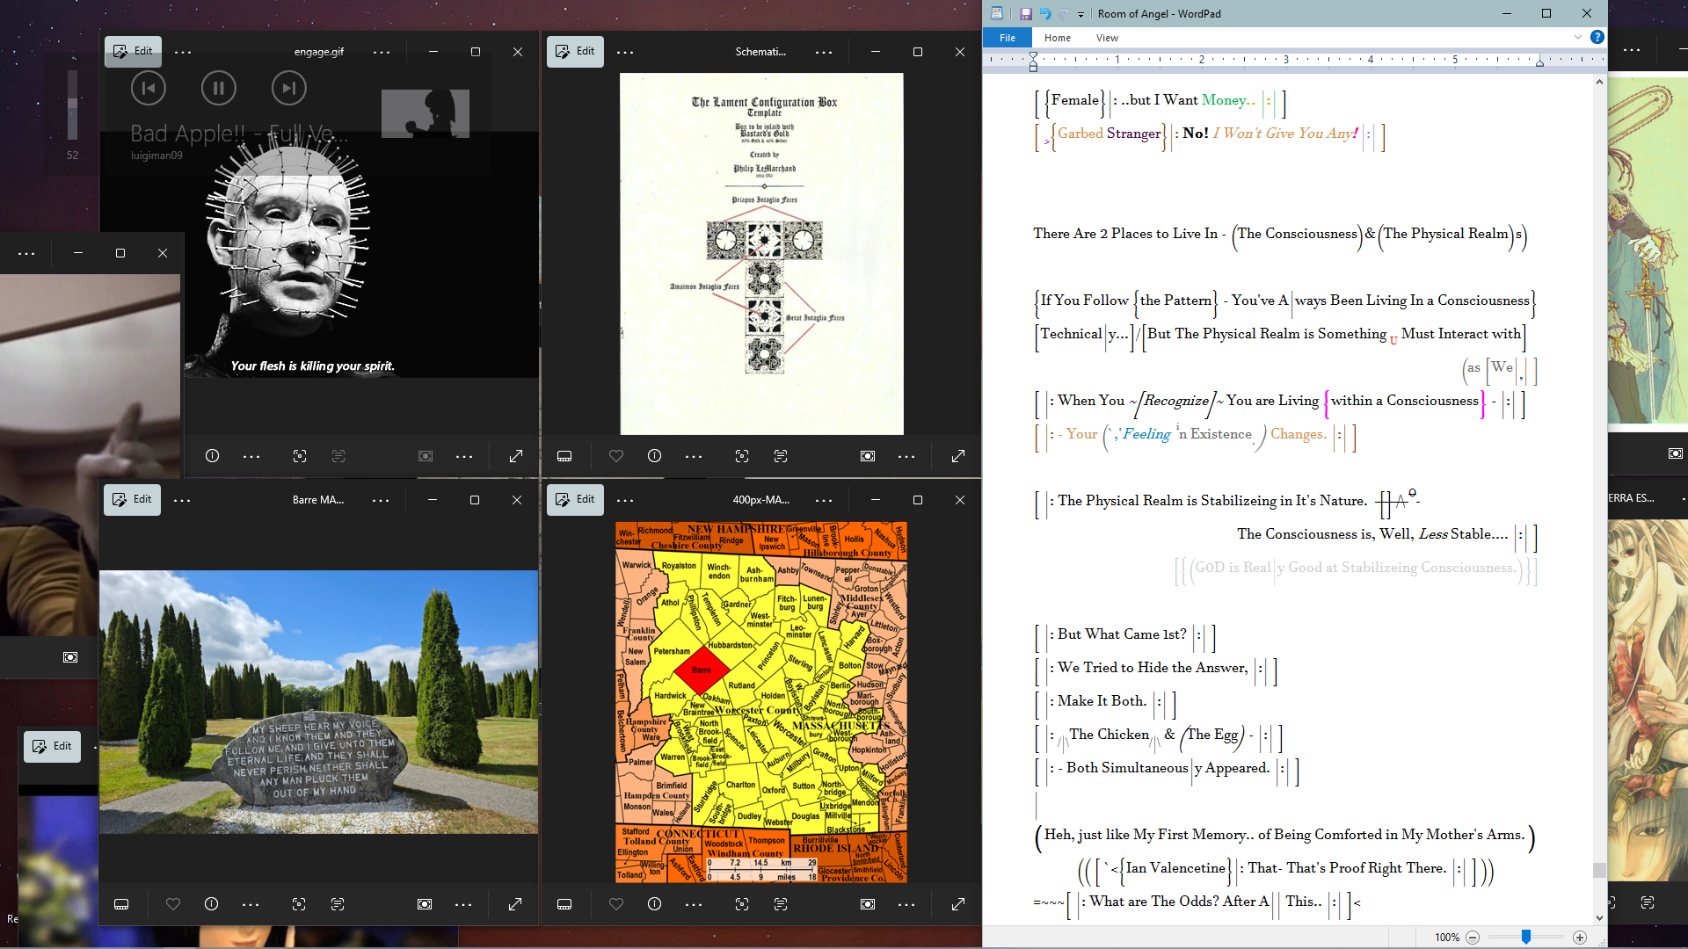This screenshot has width=1688, height=949.
Task: Click the WordPad zoom slider handle
Action: [x=1526, y=938]
